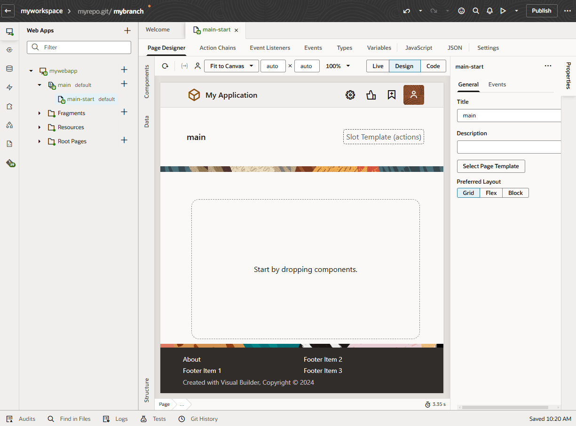Image resolution: width=576 pixels, height=426 pixels.
Task: Open the search magnifier in the header
Action: click(476, 11)
